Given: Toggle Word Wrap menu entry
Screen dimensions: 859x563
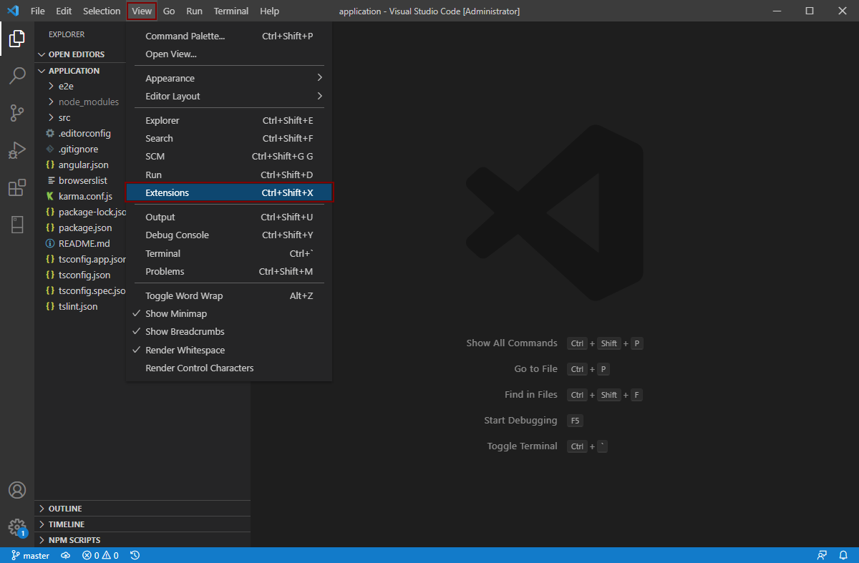Looking at the screenshot, I should [229, 295].
